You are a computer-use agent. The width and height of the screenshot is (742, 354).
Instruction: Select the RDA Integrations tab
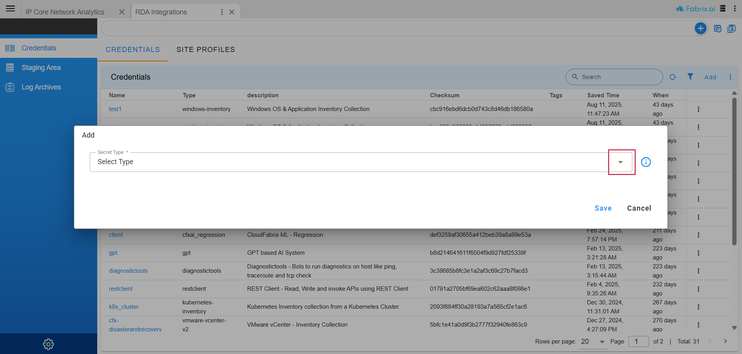click(161, 12)
